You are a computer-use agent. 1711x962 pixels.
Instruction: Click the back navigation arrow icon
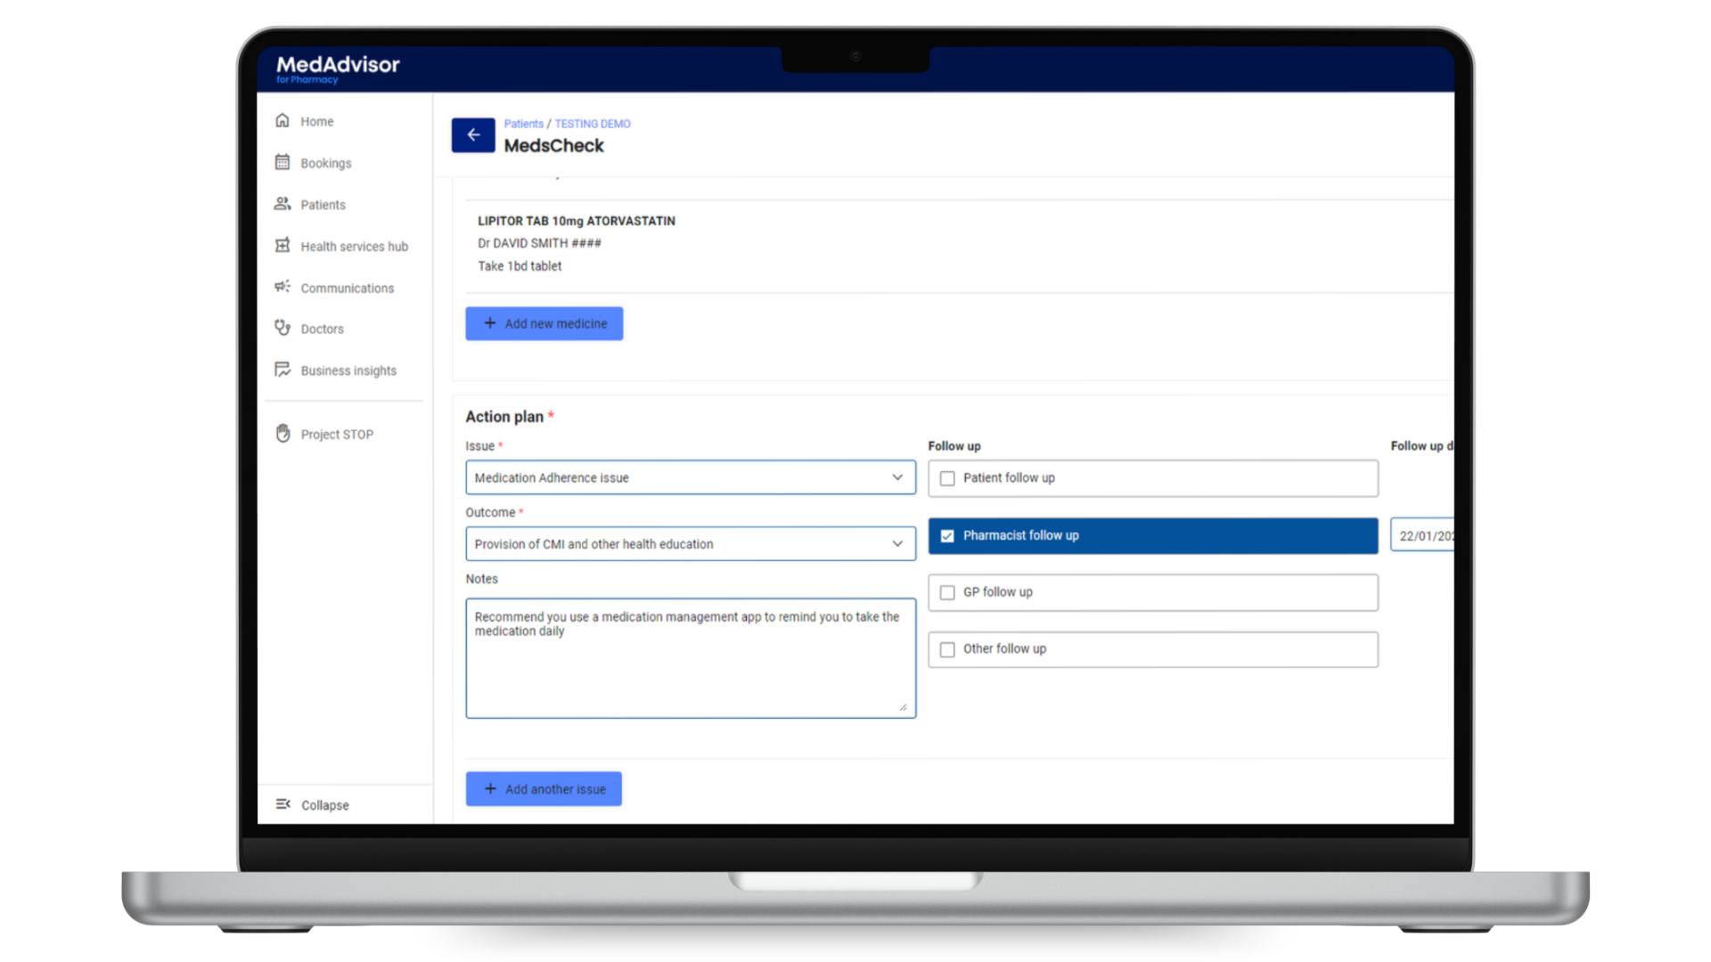[472, 134]
